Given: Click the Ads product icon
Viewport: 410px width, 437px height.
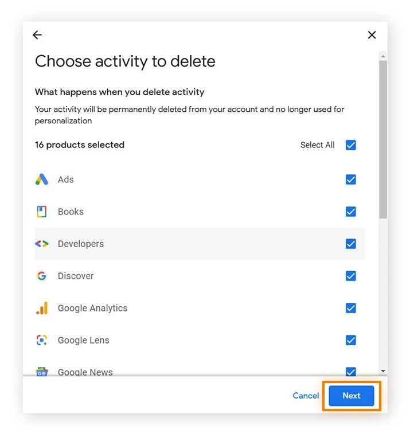Looking at the screenshot, I should (x=42, y=180).
